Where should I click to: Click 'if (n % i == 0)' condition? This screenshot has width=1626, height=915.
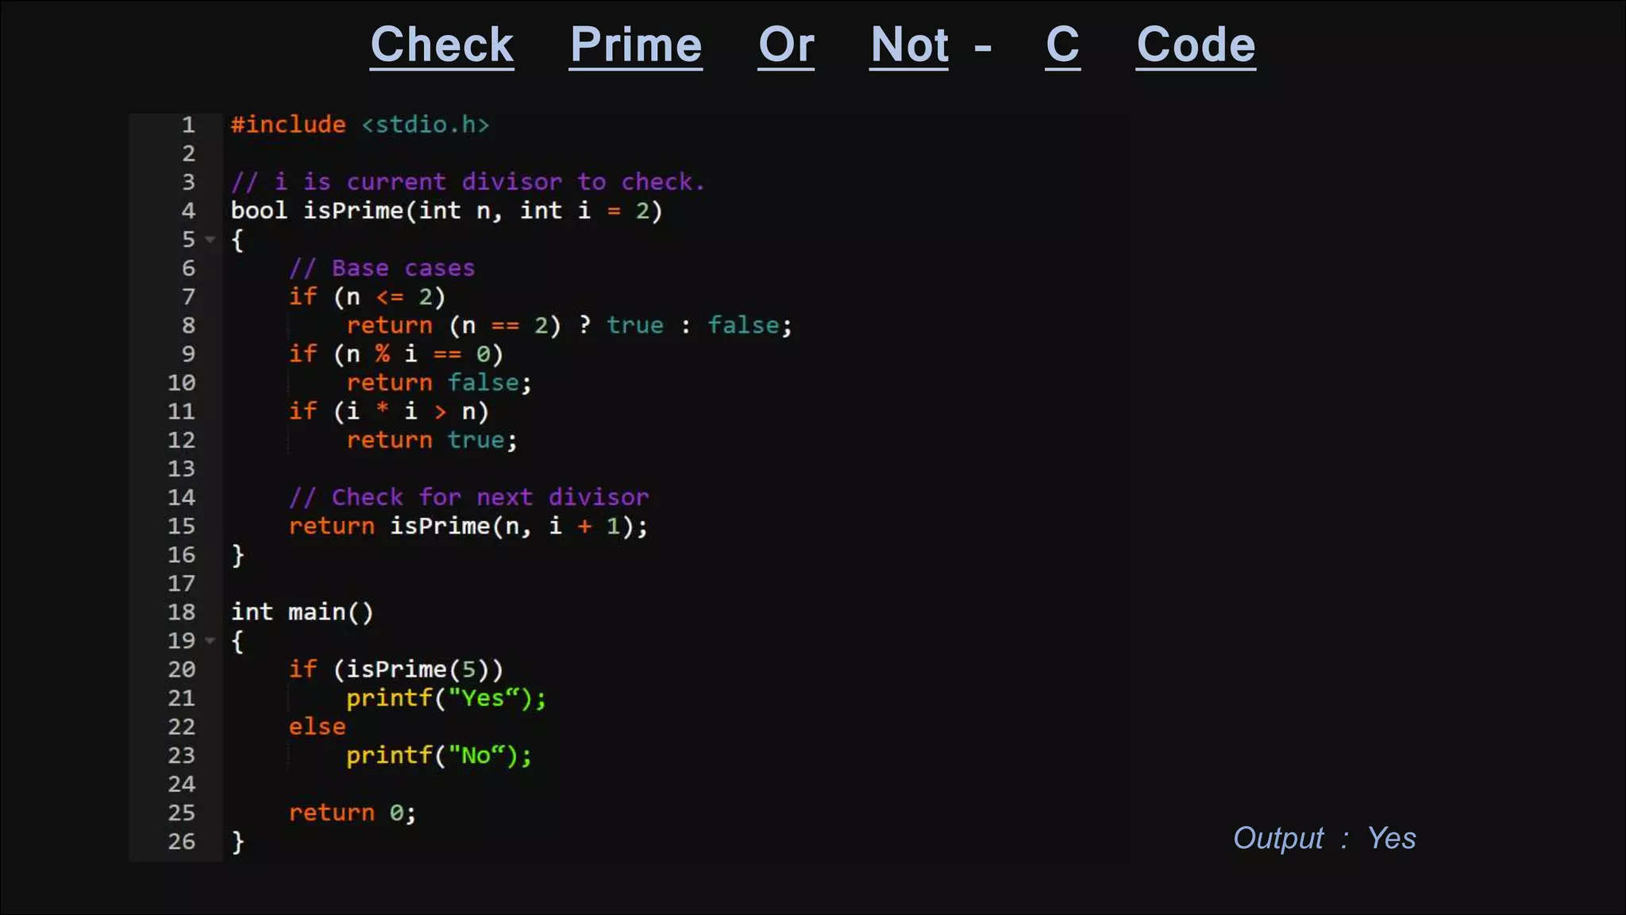pos(395,354)
